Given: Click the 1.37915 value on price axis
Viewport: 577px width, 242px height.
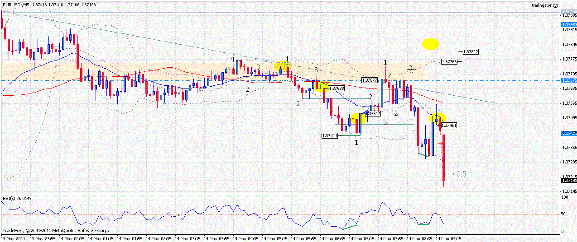Looking at the screenshot, I should point(569,30).
